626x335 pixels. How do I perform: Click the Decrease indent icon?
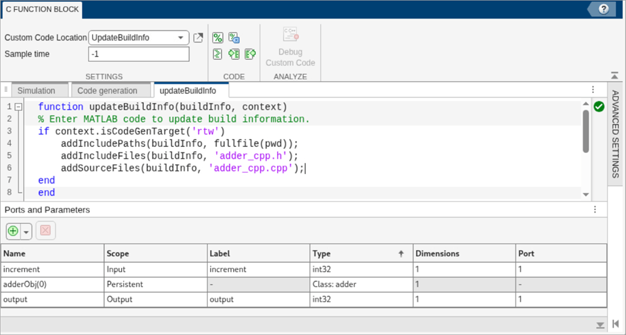[234, 54]
